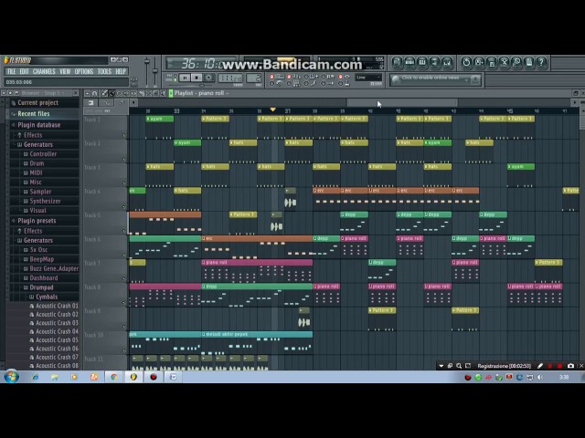Open the VIEW menu
The width and height of the screenshot is (585, 438).
65,71
